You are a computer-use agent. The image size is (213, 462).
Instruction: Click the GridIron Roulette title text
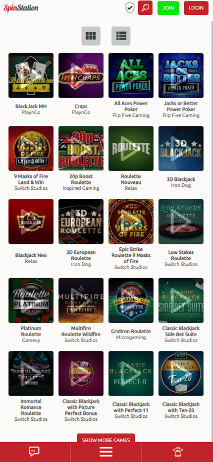[131, 331]
